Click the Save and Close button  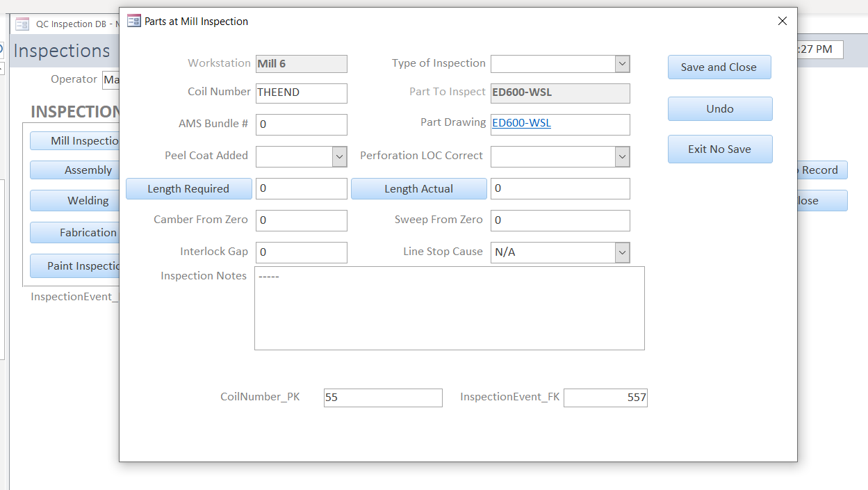point(719,67)
